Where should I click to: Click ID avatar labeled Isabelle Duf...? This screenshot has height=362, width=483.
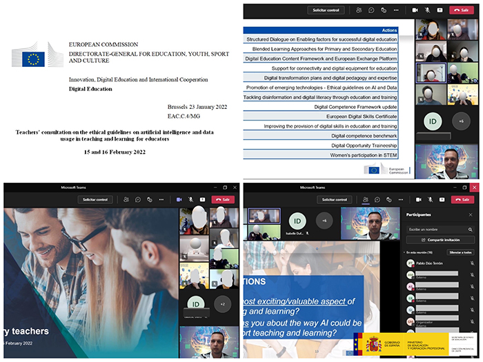tap(297, 221)
